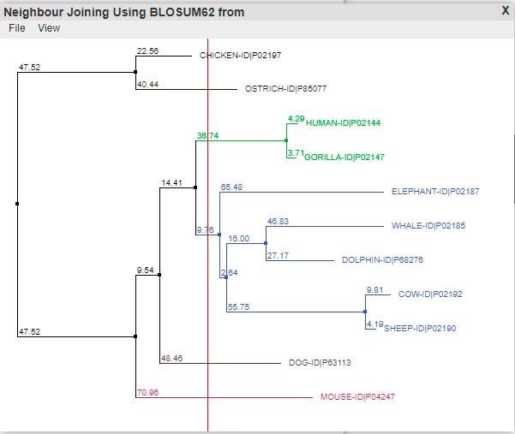Select the ELEPHANT-ID|P02187 sequence label
Image resolution: width=515 pixels, height=434 pixels.
(435, 192)
